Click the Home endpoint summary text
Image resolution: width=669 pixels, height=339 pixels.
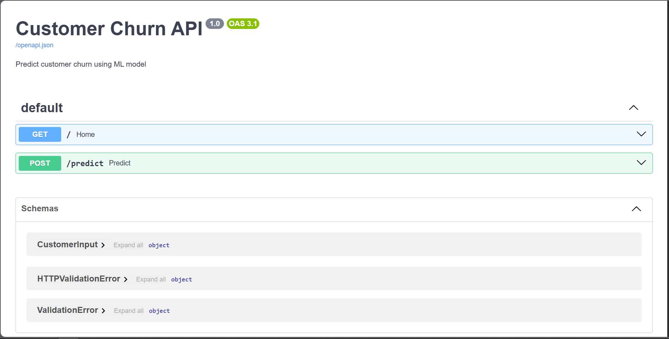click(86, 134)
